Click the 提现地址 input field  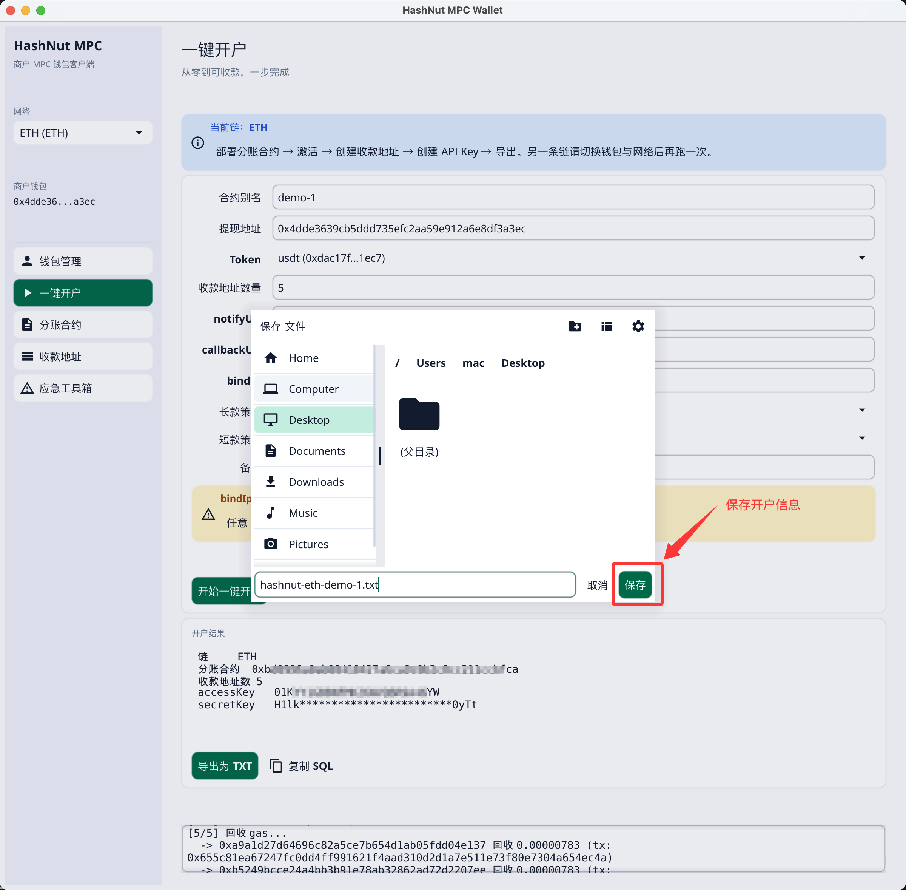[x=573, y=228]
